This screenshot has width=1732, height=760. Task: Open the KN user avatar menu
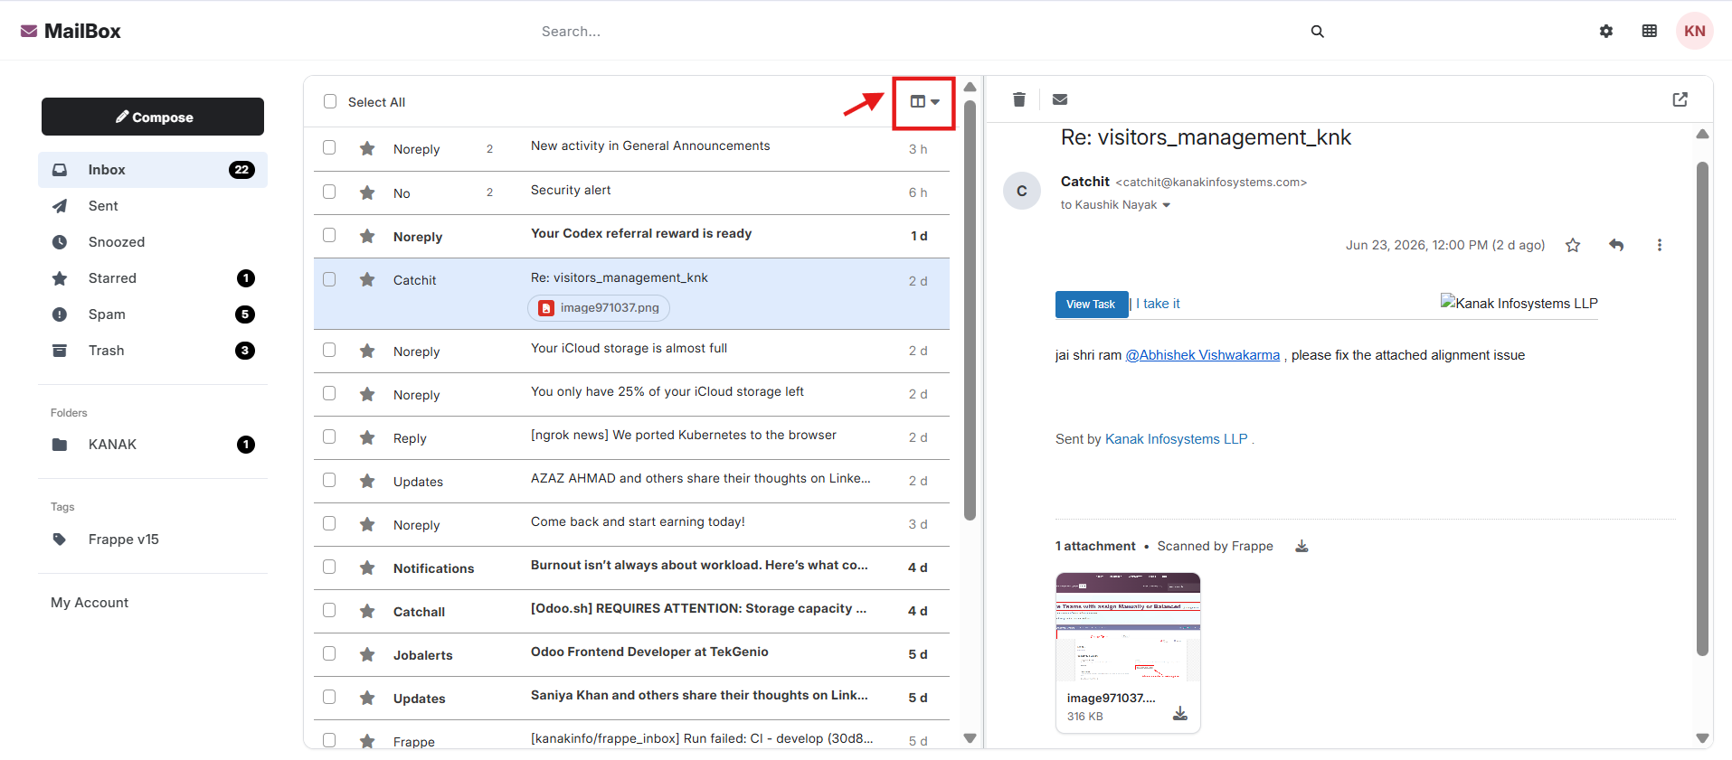click(1695, 31)
